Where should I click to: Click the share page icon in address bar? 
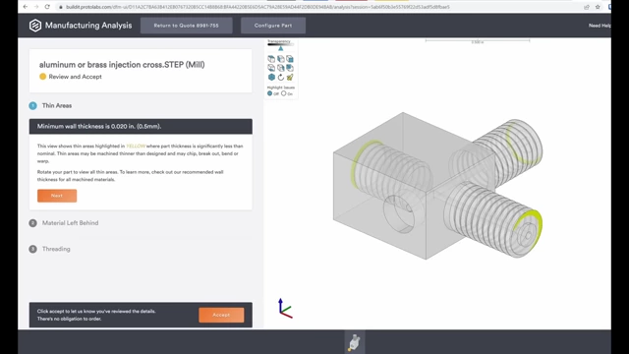pos(587,7)
